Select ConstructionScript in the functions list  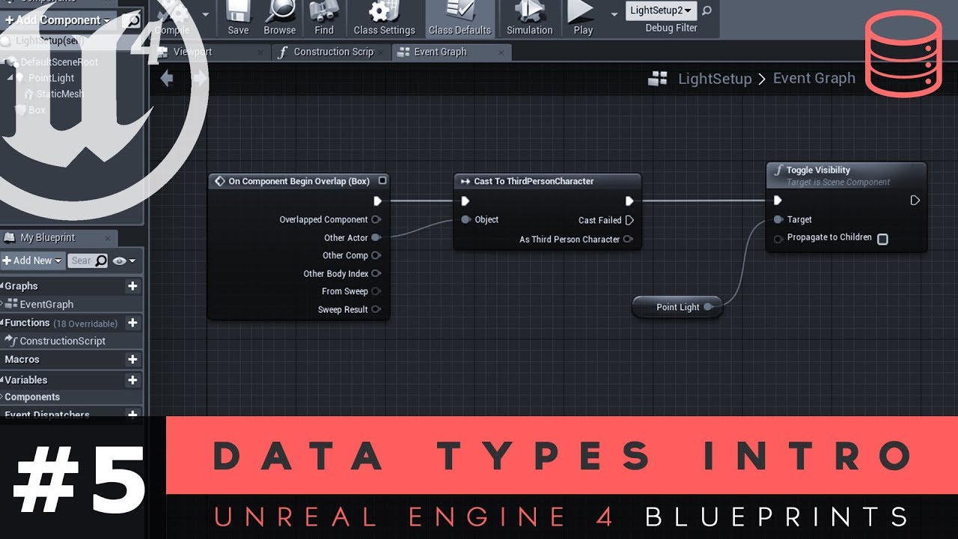[63, 341]
